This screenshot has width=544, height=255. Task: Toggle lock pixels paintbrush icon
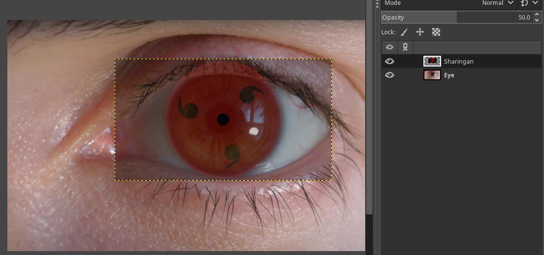tap(404, 32)
